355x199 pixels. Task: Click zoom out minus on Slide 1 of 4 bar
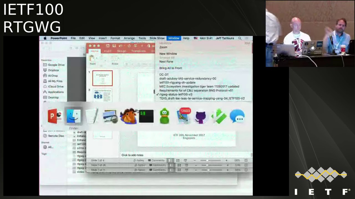195,160
